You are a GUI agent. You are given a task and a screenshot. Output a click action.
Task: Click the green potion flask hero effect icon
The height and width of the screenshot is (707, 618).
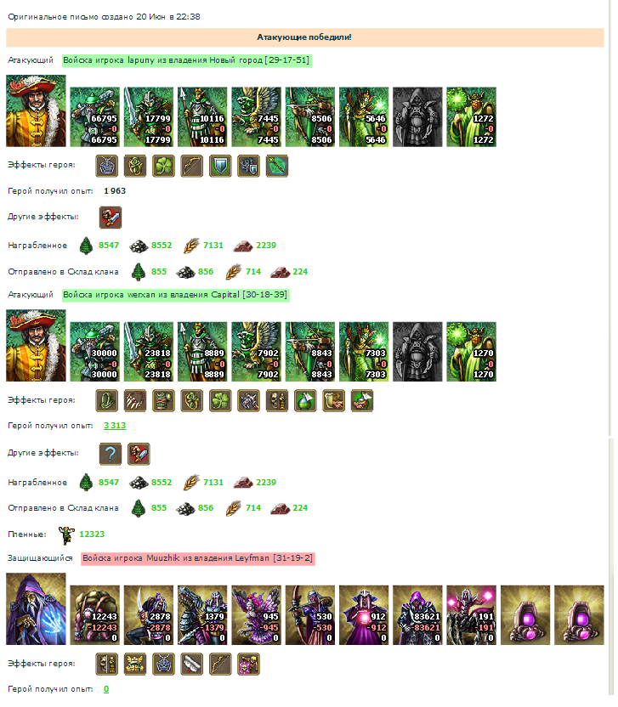pyautogui.click(x=305, y=400)
